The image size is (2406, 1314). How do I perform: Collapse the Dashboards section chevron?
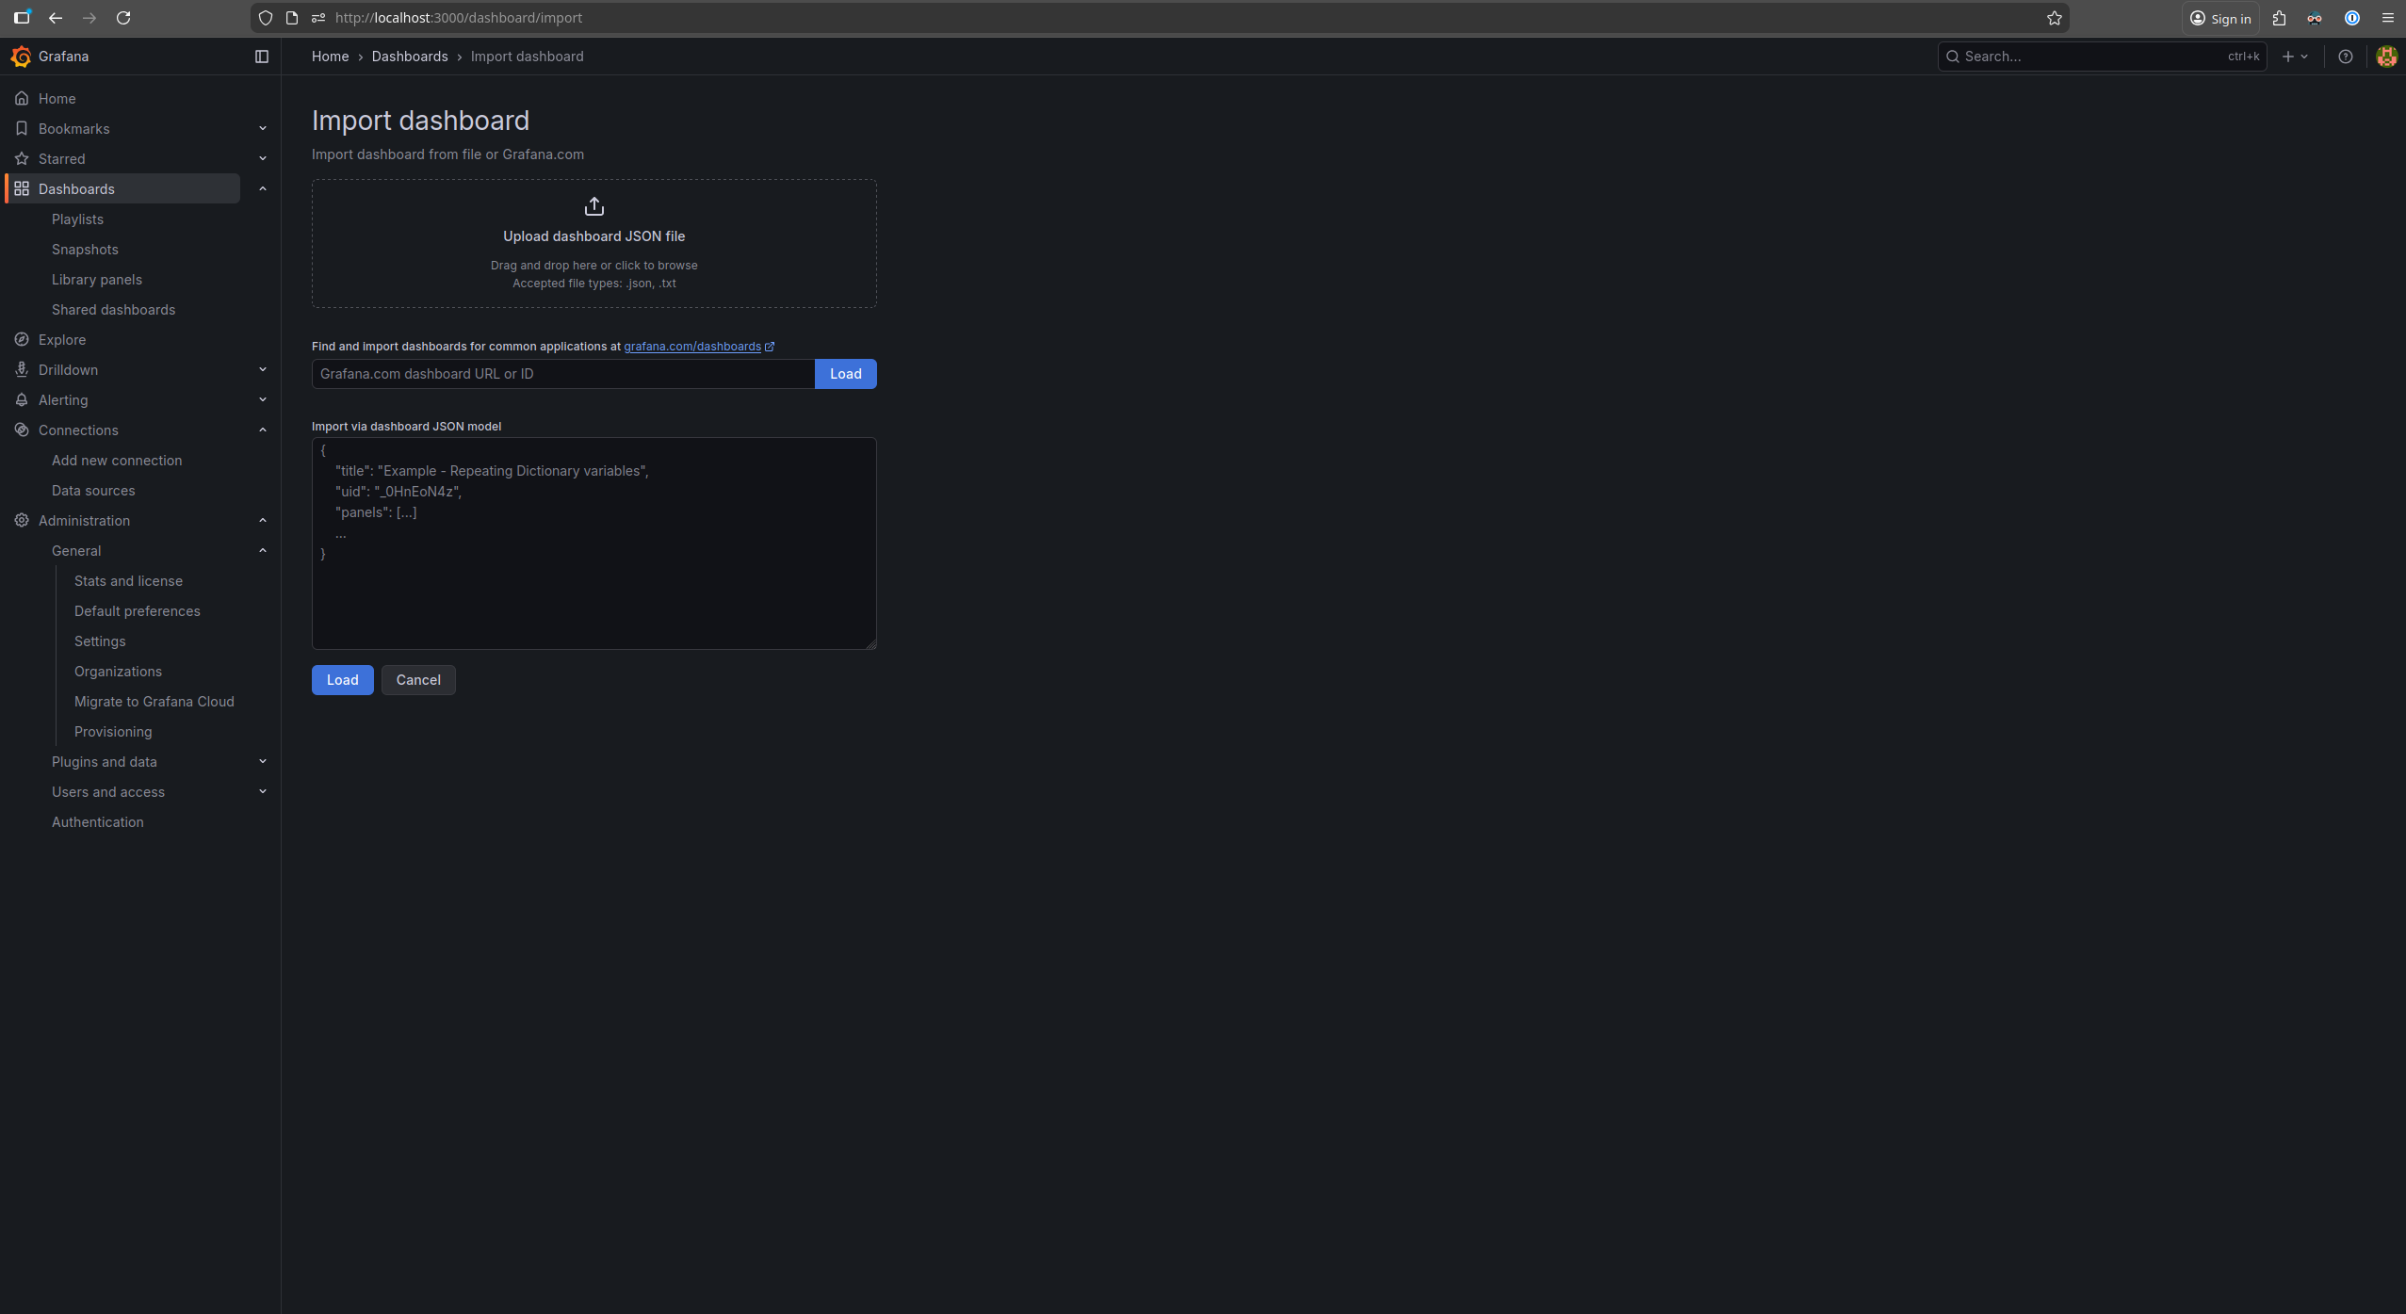click(263, 189)
